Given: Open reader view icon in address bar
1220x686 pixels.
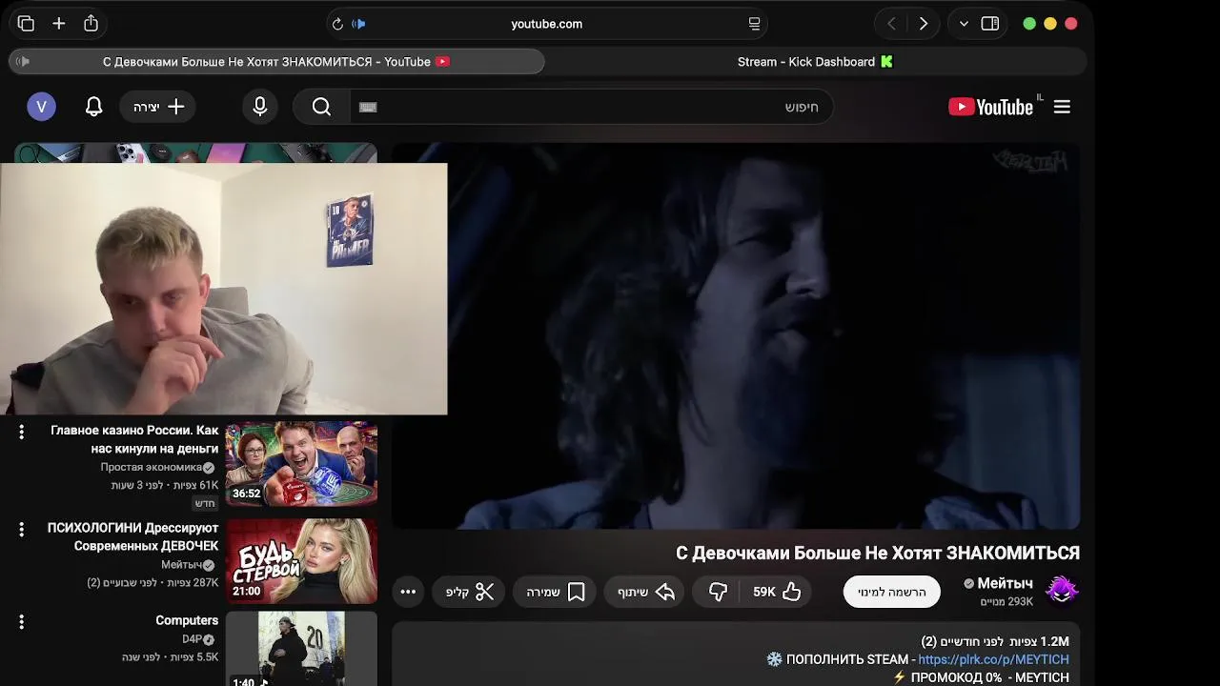Looking at the screenshot, I should 754,24.
